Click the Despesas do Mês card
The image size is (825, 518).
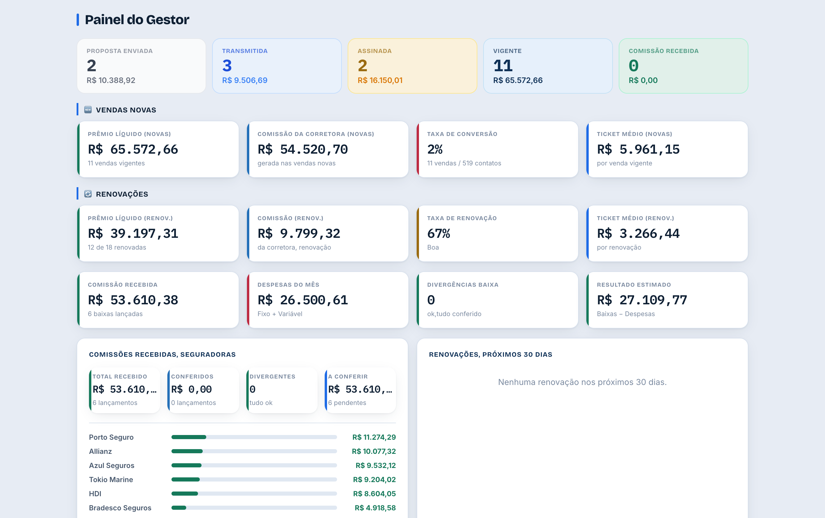[x=328, y=300]
